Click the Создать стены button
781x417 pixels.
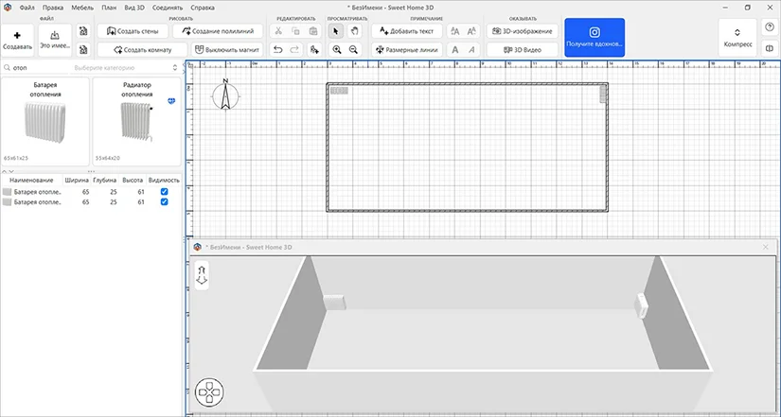(134, 31)
